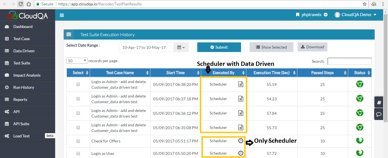The image size is (388, 158).
Task: Sort by Test Case Name column
Action: (x=120, y=73)
